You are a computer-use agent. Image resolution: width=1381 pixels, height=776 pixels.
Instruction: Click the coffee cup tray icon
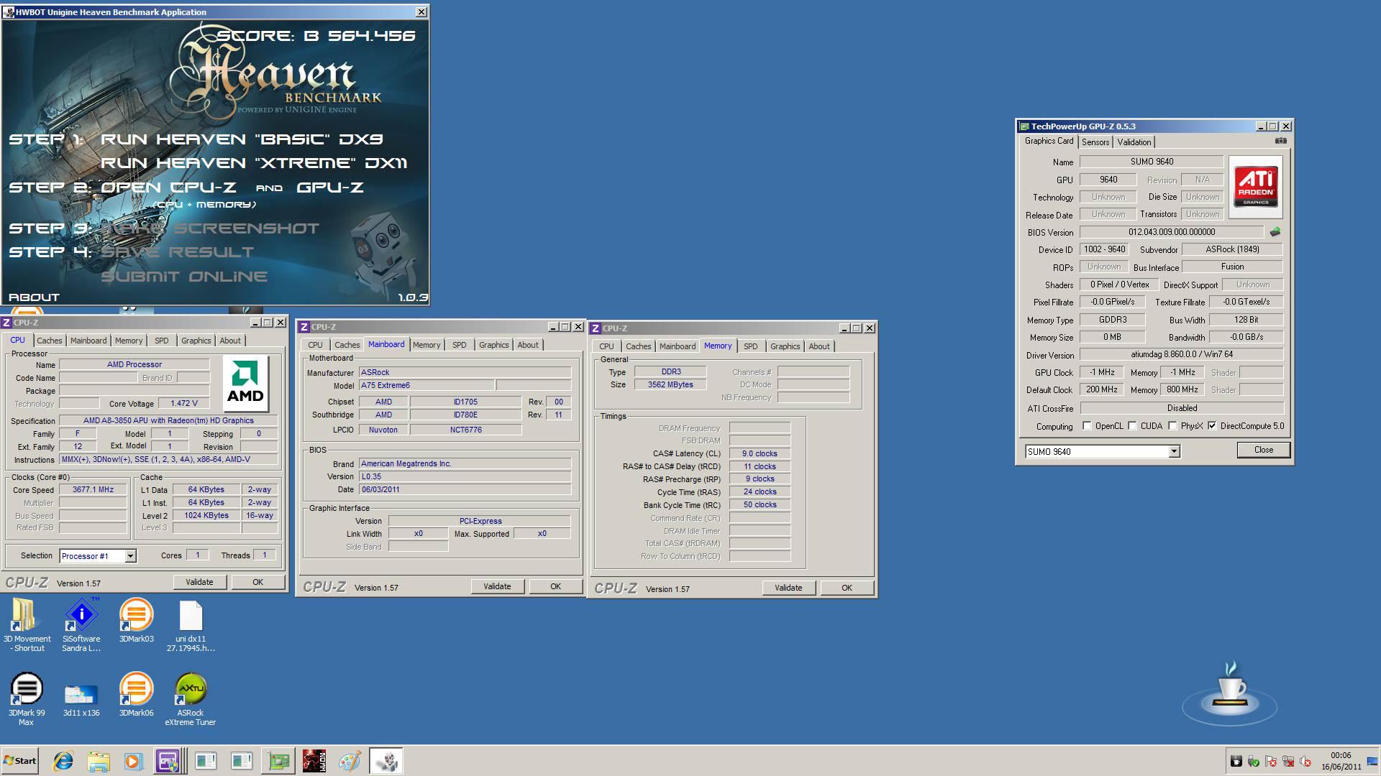pos(1236,762)
